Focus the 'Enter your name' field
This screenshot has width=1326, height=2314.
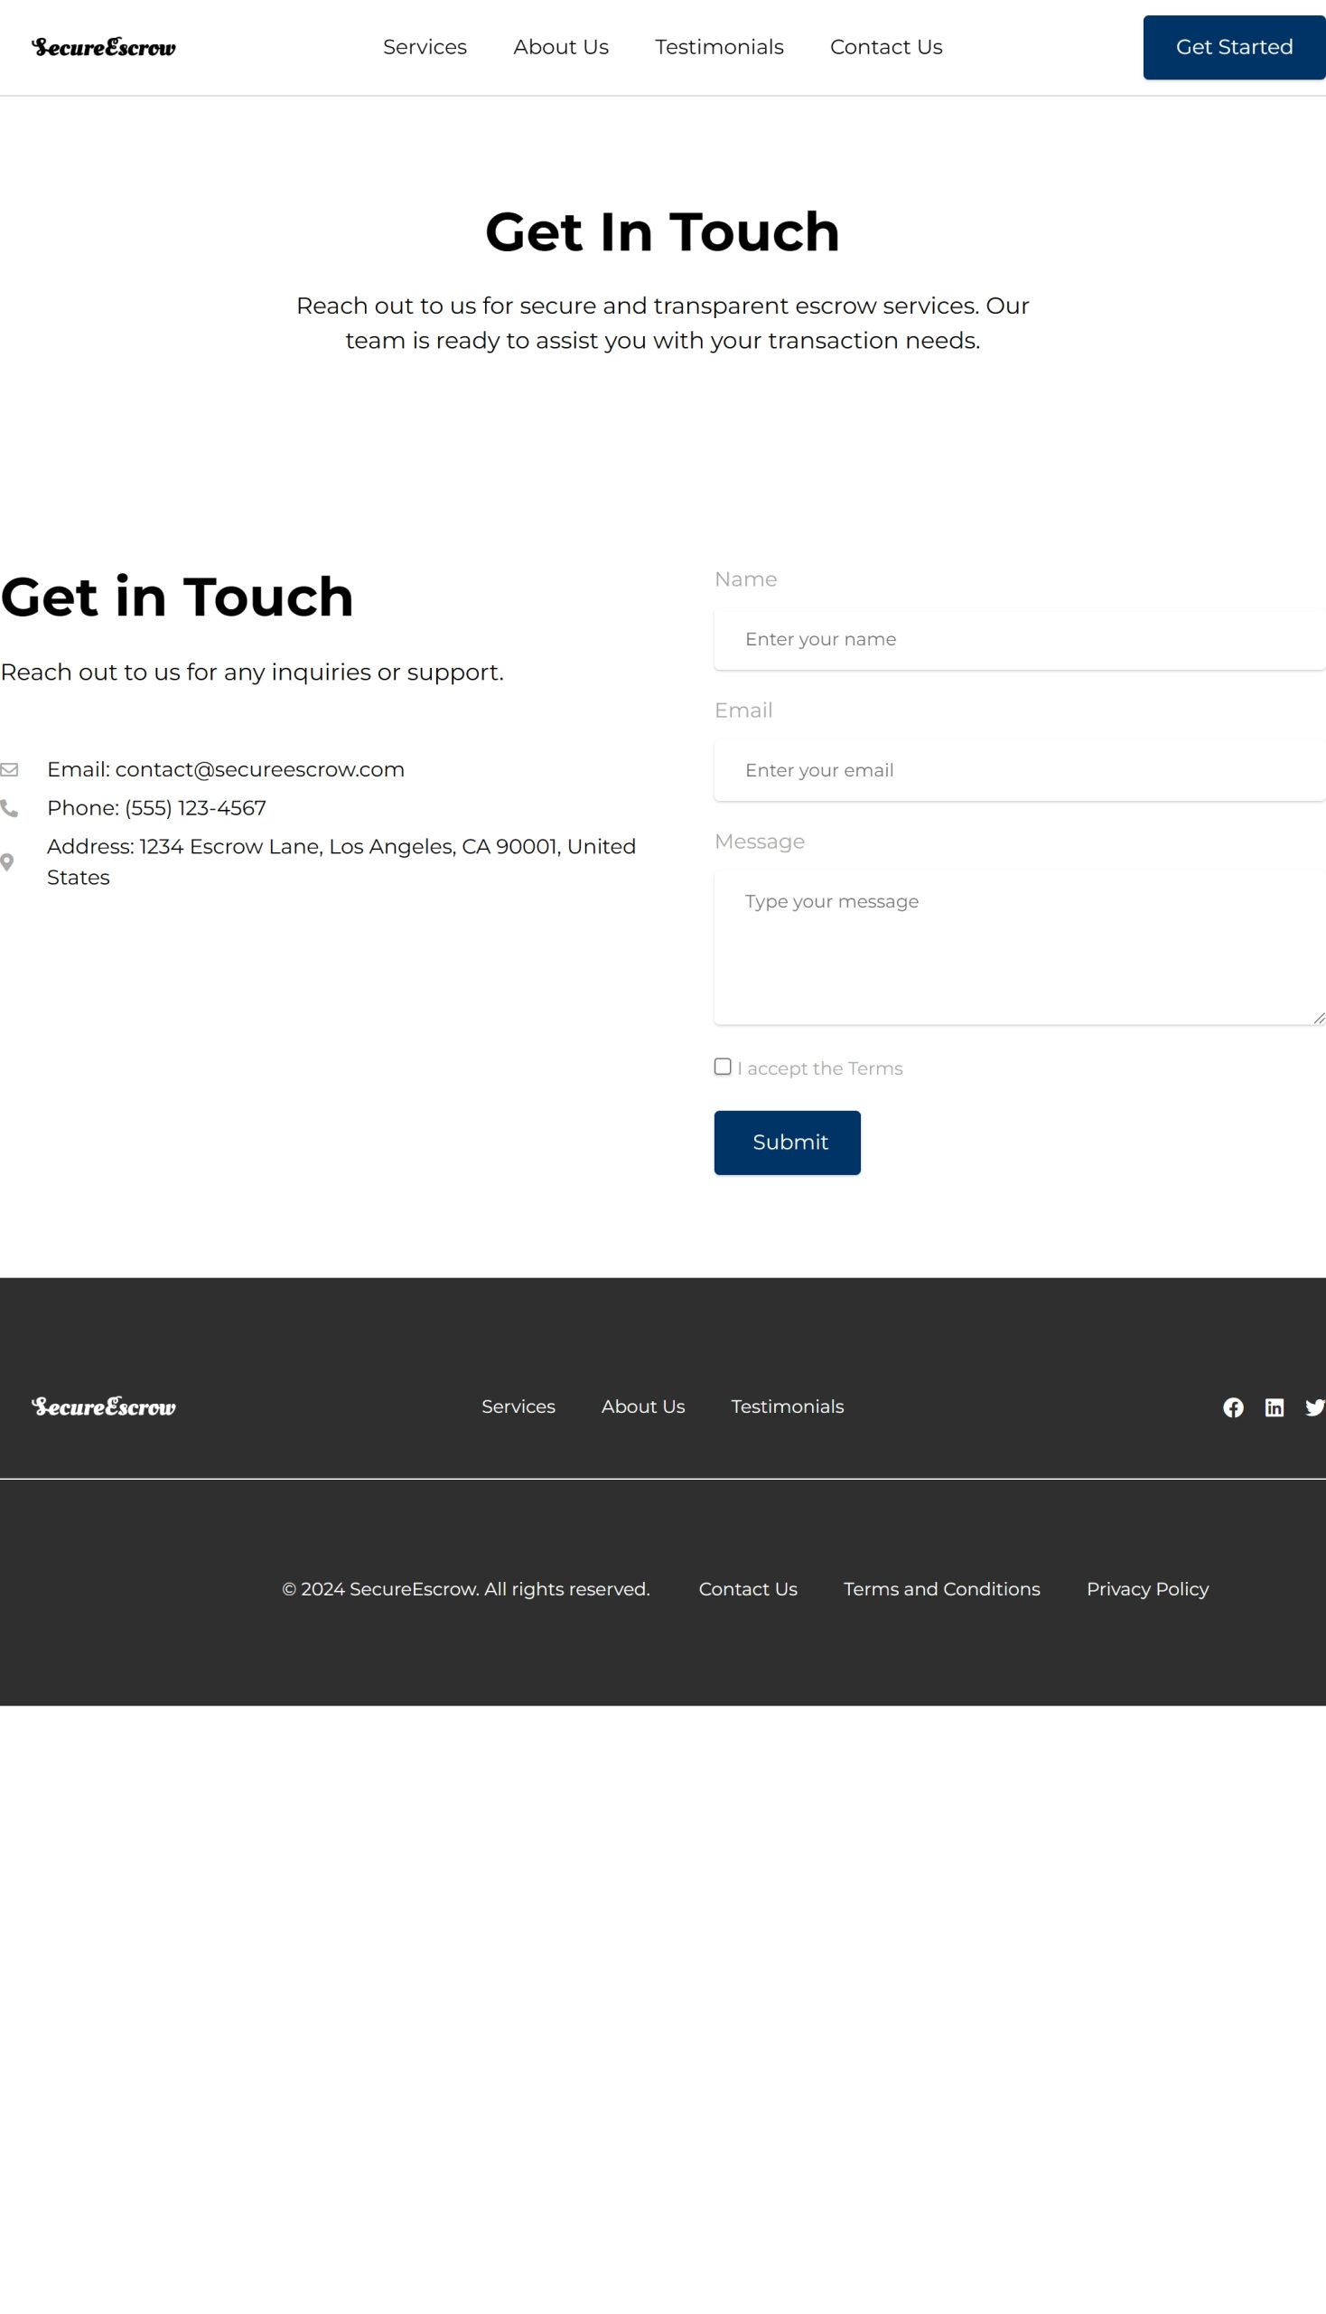point(1019,639)
